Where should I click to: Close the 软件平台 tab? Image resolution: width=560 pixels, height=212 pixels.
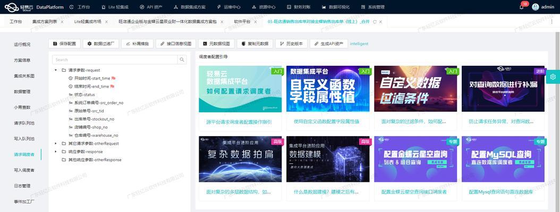(256, 22)
